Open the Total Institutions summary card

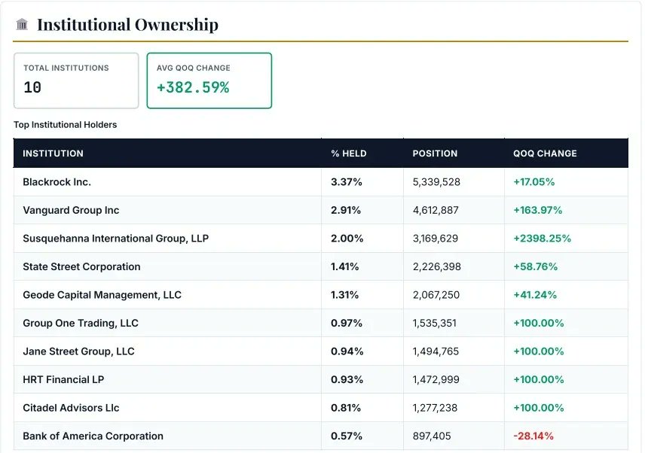click(75, 80)
